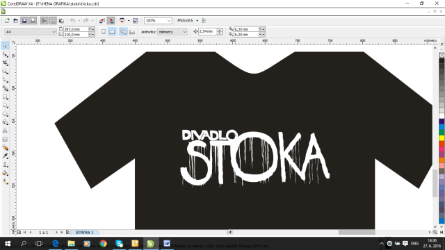Image resolution: width=445 pixels, height=250 pixels.
Task: Pick the yellow swatch in palette
Action: click(x=442, y=138)
